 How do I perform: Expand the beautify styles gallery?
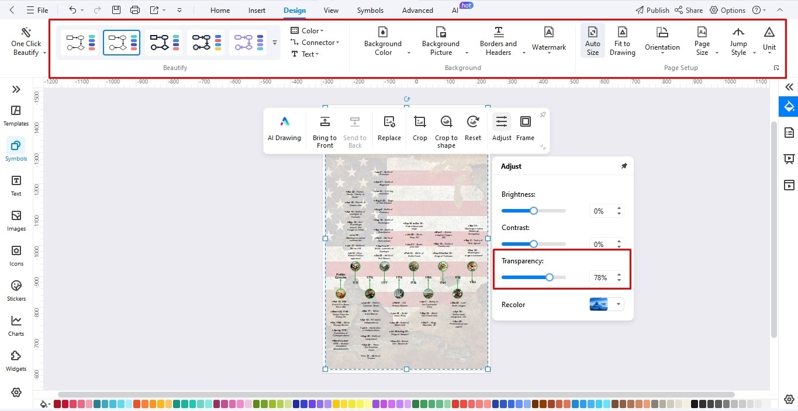tap(275, 43)
